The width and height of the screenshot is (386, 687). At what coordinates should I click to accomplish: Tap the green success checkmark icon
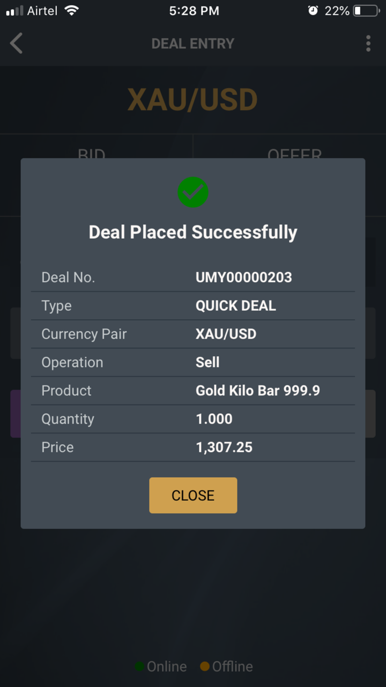193,192
